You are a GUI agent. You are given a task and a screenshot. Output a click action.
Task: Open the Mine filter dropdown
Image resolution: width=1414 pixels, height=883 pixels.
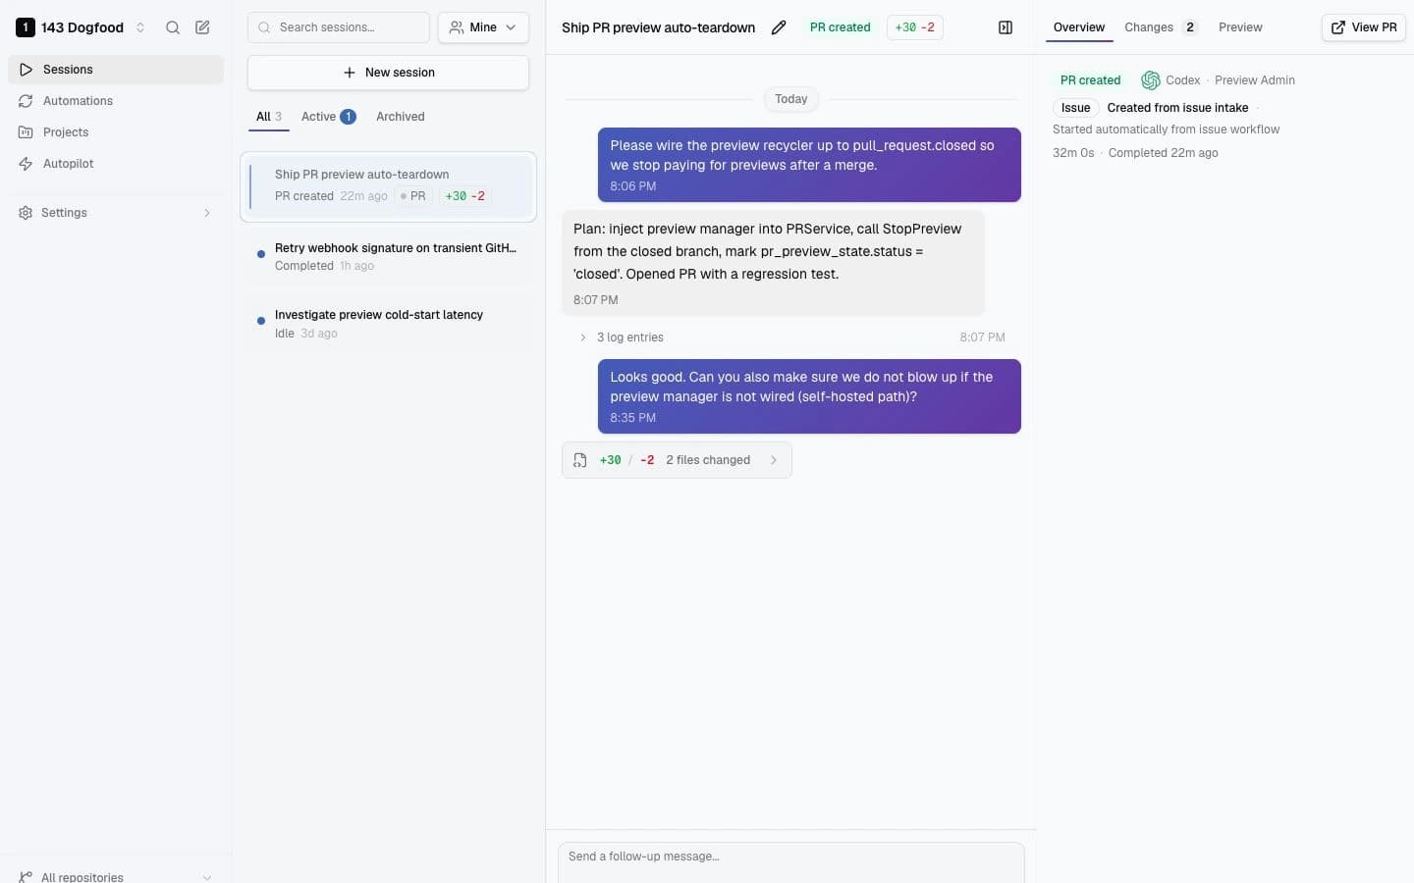[x=483, y=27]
